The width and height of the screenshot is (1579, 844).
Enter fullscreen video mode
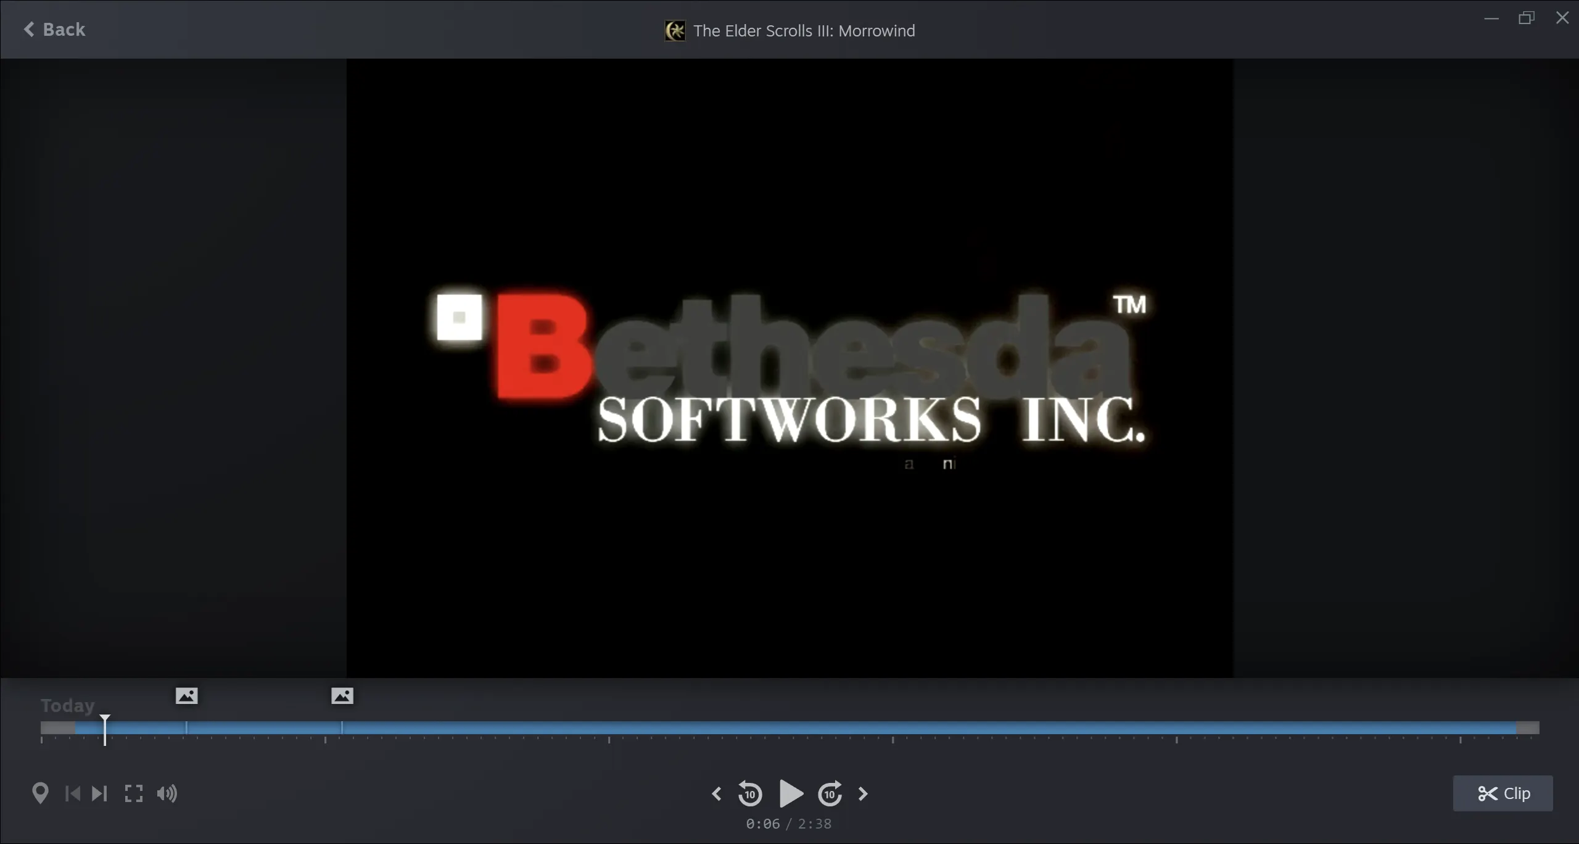133,793
